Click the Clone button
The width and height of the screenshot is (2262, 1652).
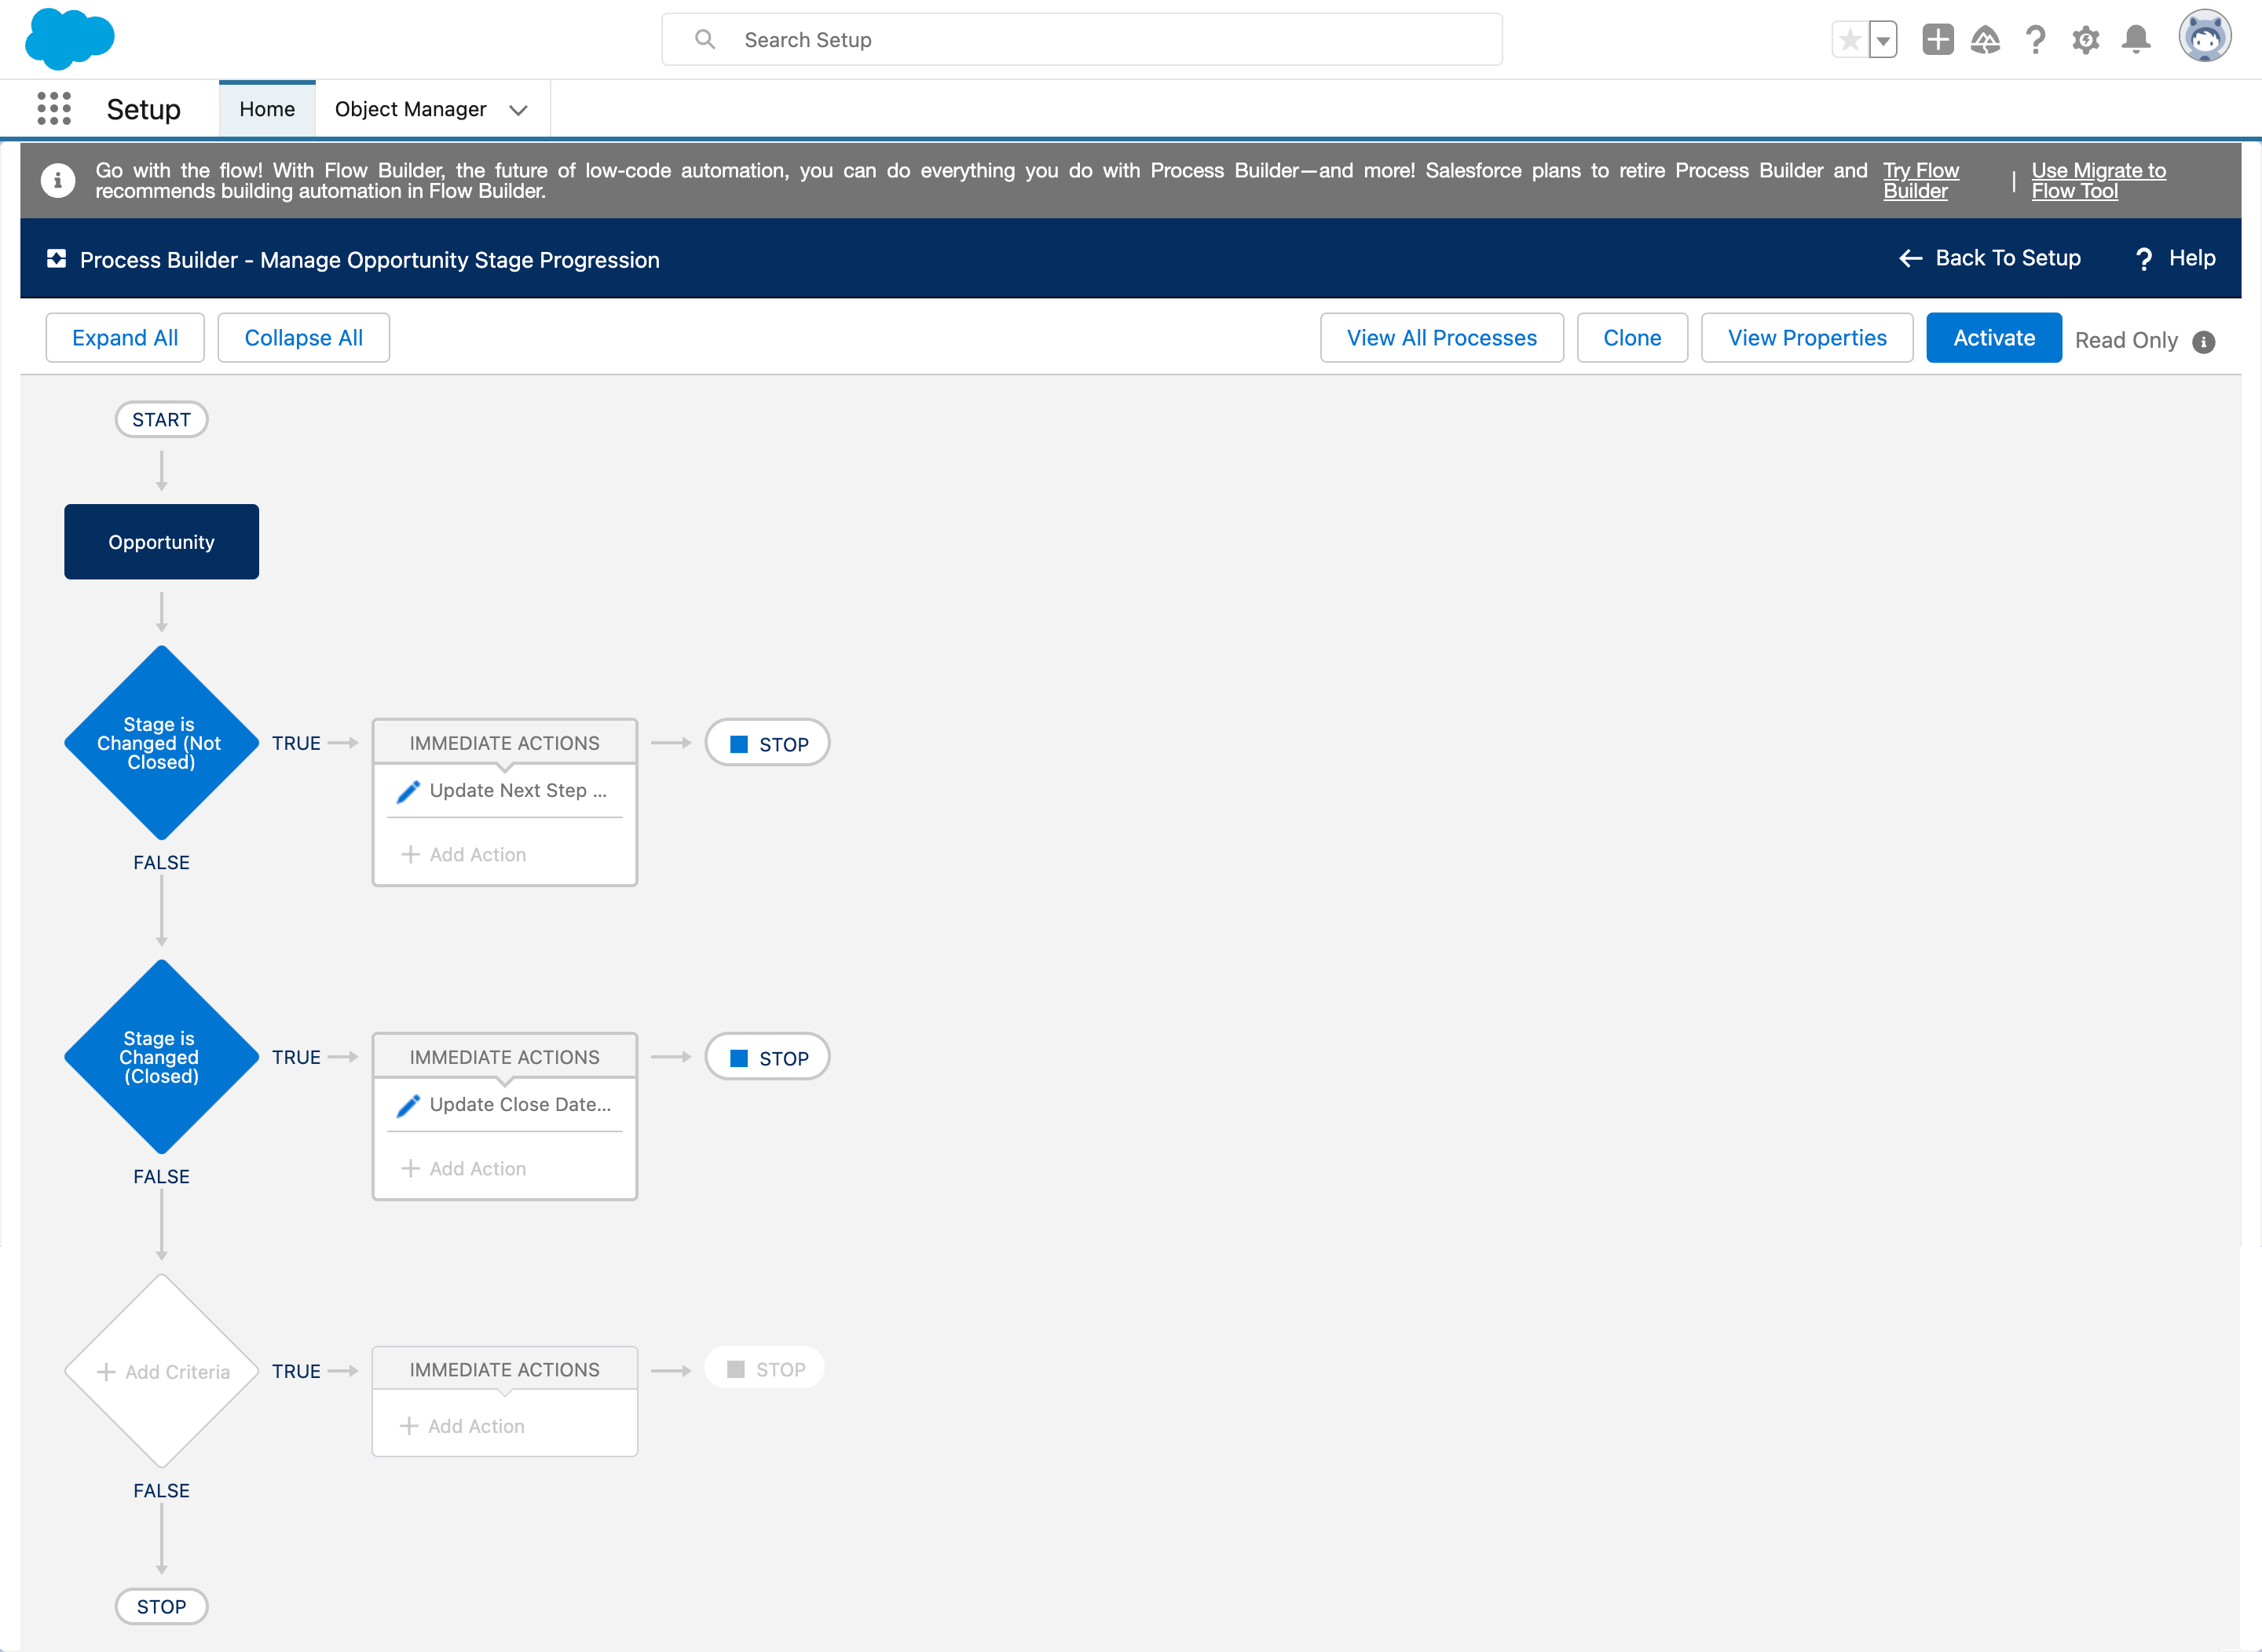(1632, 338)
